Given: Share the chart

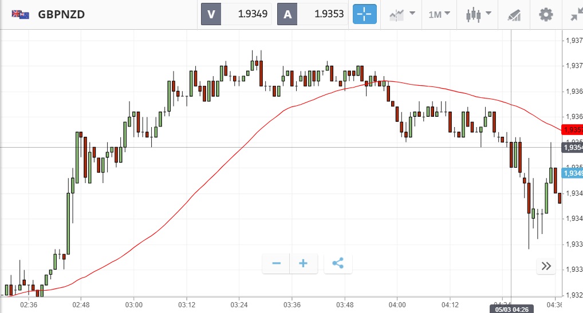Looking at the screenshot, I should click(x=338, y=263).
